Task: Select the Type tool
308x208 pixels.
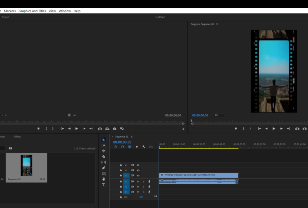Action: pyautogui.click(x=104, y=185)
